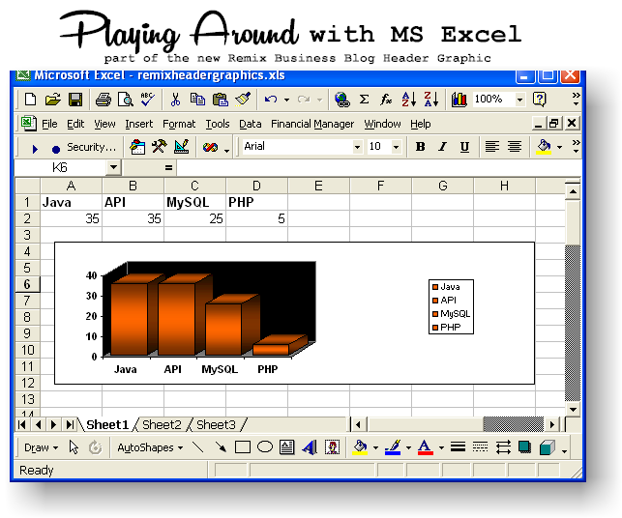Image resolution: width=622 pixels, height=518 pixels.
Task: Insert WordArt with the slanted A icon
Action: (310, 447)
